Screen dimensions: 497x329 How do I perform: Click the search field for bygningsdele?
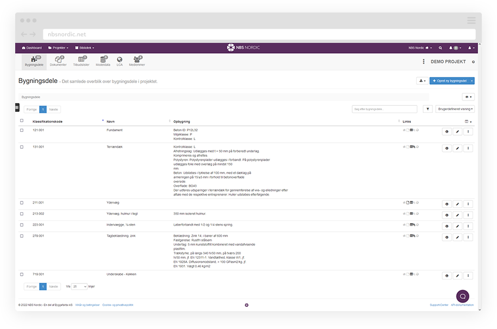tap(384, 109)
